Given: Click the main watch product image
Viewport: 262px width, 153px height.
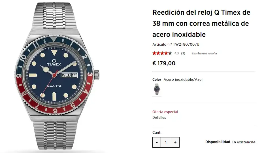Looking at the screenshot, I should point(57,76).
